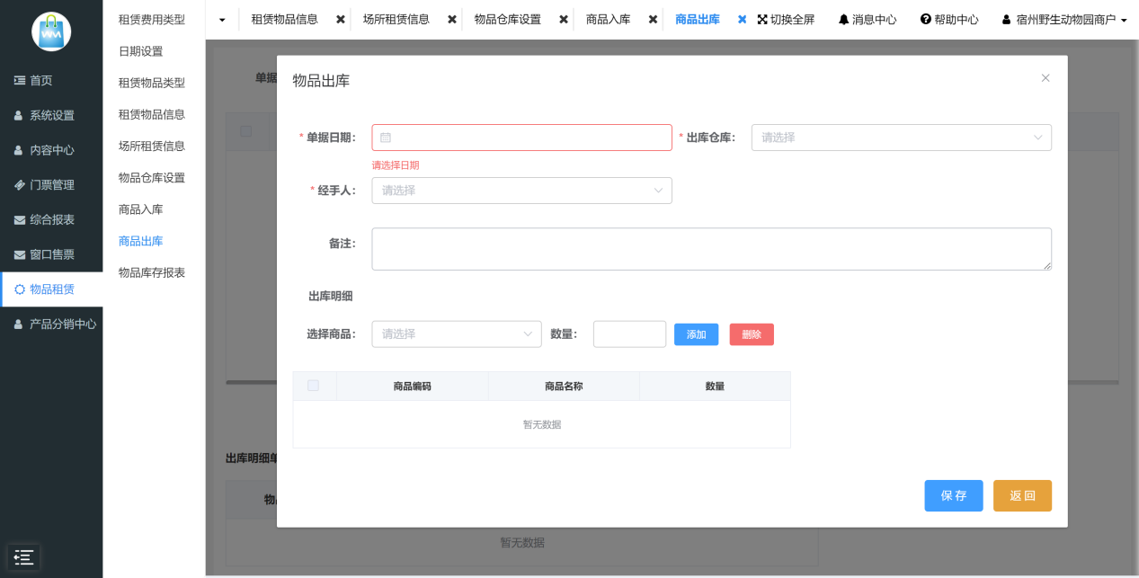
Task: Open the 宿州野生动物园商户 user menu
Action: click(1064, 20)
